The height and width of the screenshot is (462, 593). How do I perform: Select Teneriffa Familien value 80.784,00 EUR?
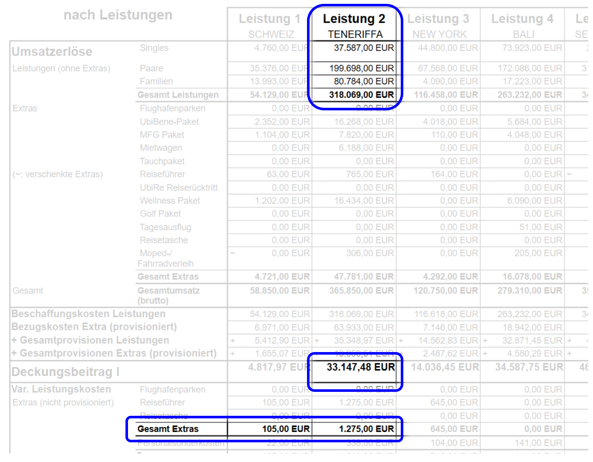[364, 81]
